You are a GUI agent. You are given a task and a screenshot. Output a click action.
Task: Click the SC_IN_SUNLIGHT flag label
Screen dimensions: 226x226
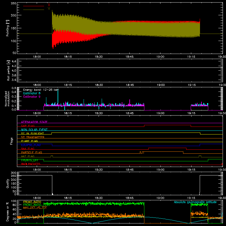point(32,133)
